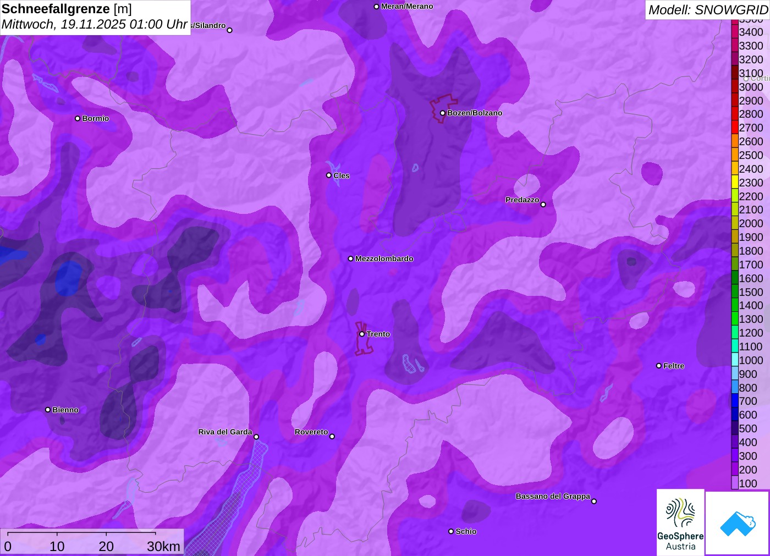Click the 3400 legend value
The height and width of the screenshot is (556, 770).
point(751,32)
